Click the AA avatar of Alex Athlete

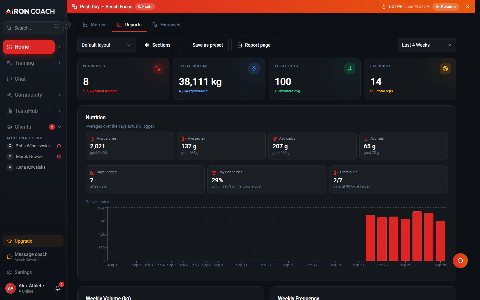11,288
